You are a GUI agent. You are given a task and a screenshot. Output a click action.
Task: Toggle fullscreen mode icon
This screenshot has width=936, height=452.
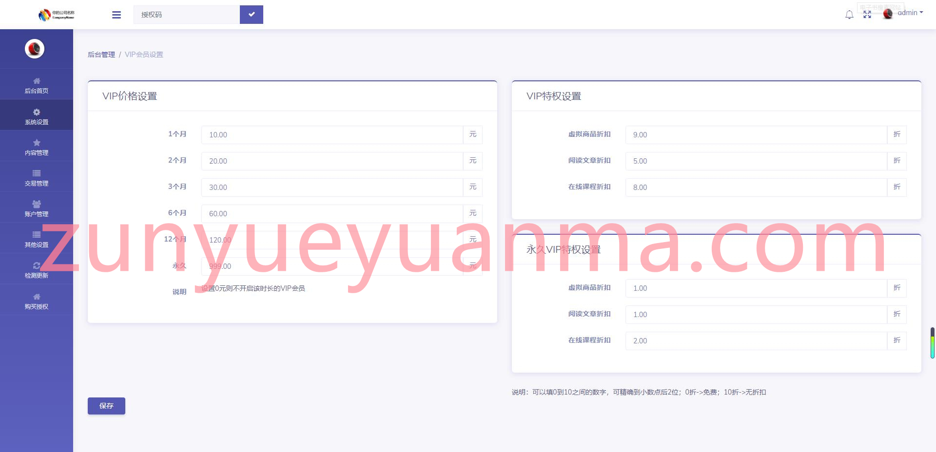pos(867,15)
